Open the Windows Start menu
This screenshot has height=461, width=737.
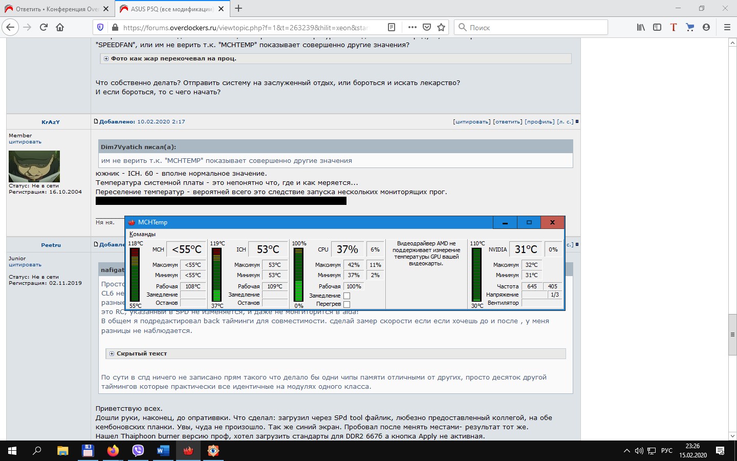[12, 451]
